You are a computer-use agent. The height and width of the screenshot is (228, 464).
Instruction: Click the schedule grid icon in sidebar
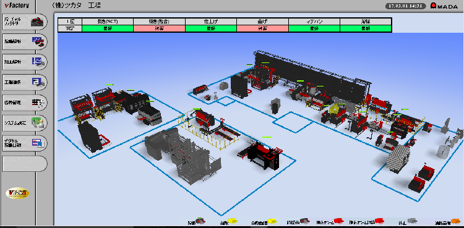pos(38,103)
